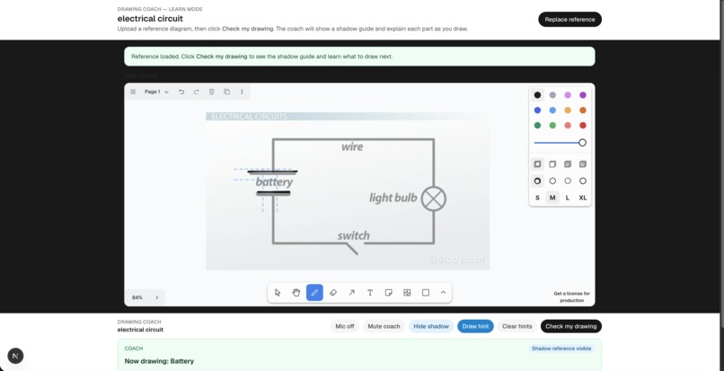The height and width of the screenshot is (371, 724).
Task: Click the Clear hints button
Action: (x=517, y=326)
